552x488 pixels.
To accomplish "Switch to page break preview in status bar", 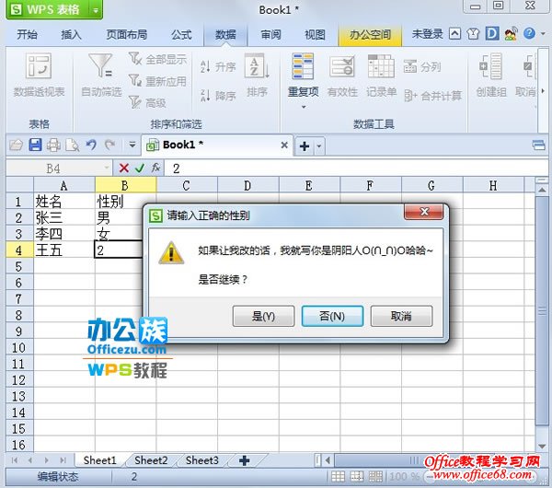I will pos(375,477).
